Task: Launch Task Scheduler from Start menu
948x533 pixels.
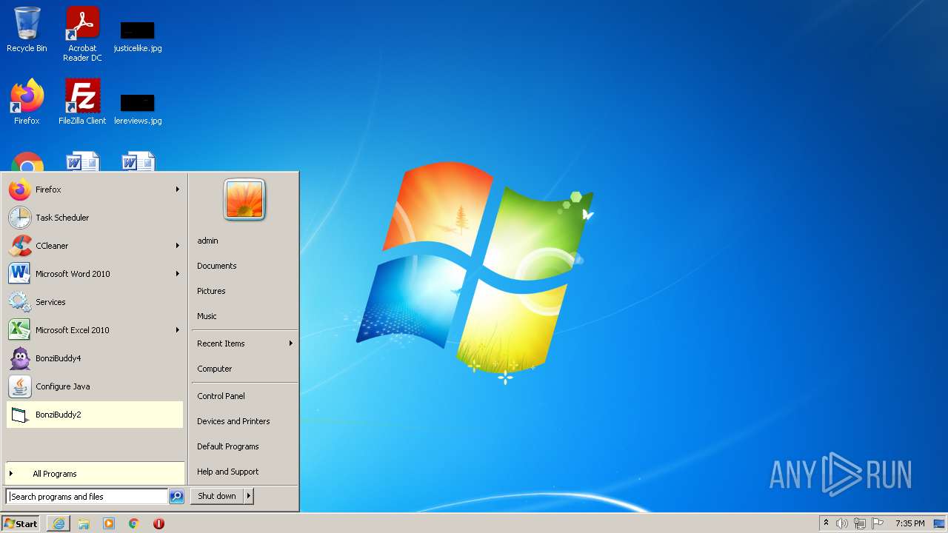Action: [x=94, y=218]
